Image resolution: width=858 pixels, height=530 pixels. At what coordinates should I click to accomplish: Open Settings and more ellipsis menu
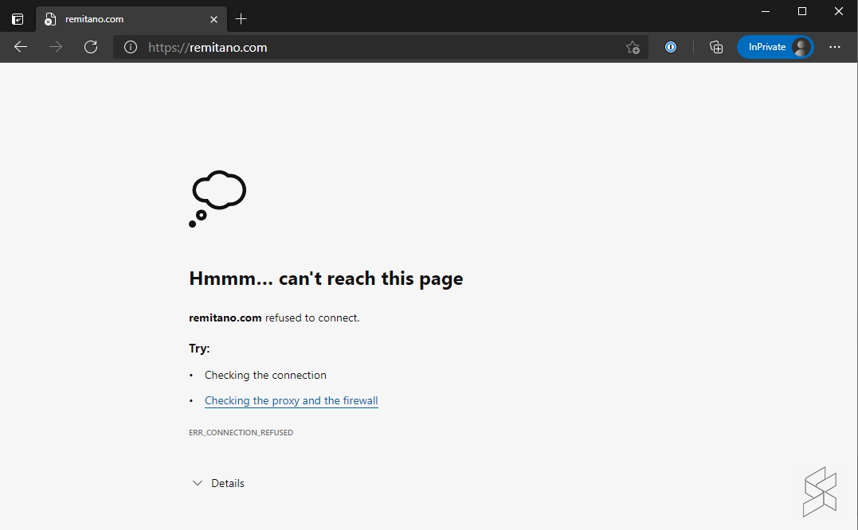tap(834, 47)
